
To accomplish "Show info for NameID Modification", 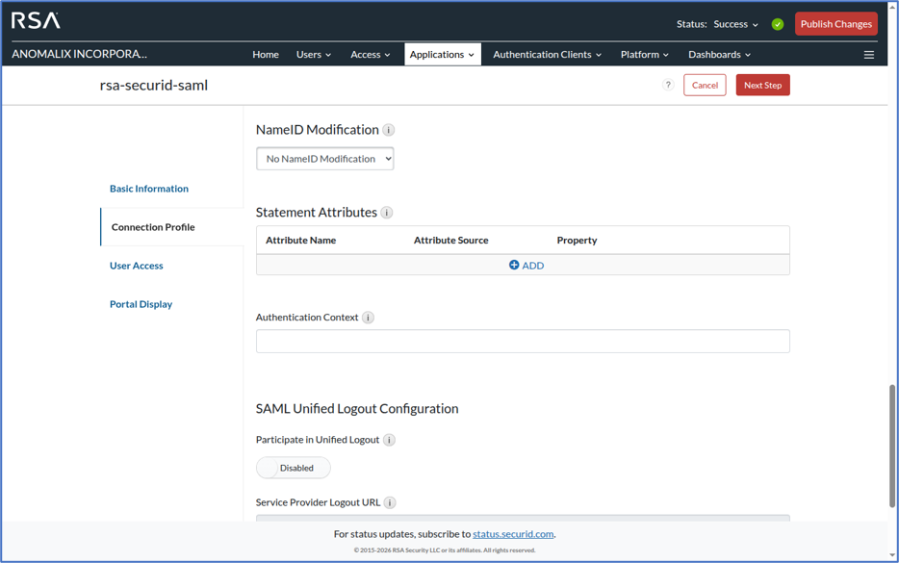I will pyautogui.click(x=388, y=130).
